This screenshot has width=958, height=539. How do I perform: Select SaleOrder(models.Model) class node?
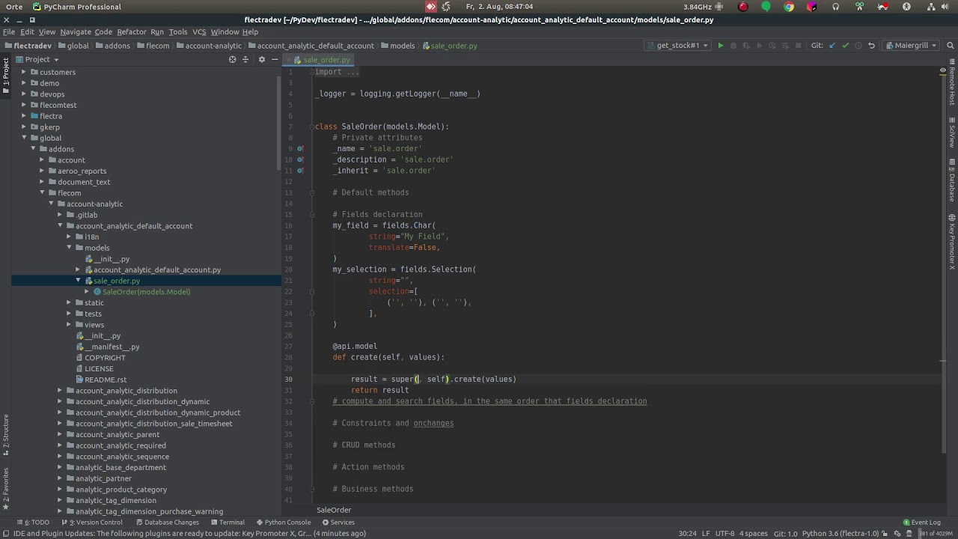click(x=141, y=292)
